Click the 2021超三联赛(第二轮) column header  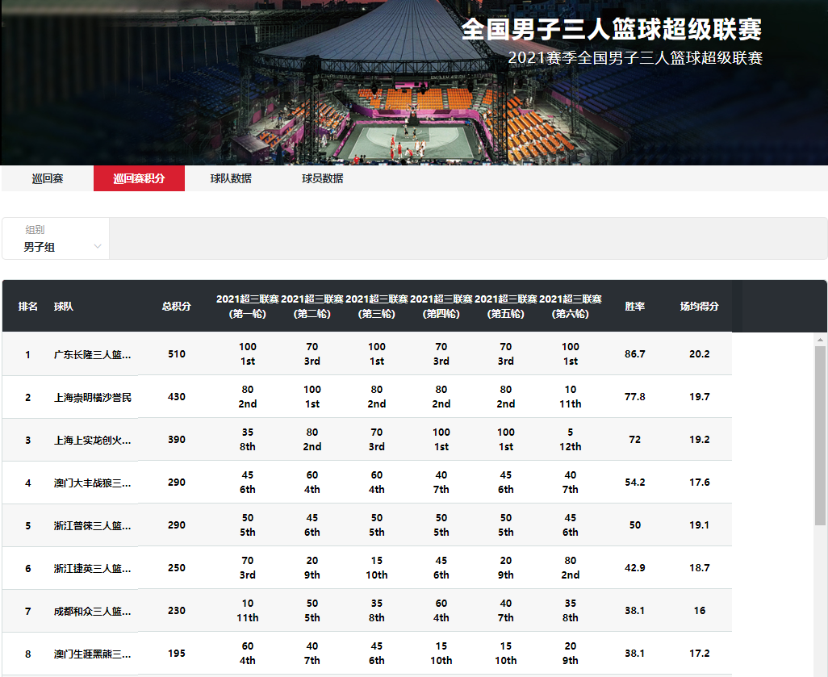312,307
